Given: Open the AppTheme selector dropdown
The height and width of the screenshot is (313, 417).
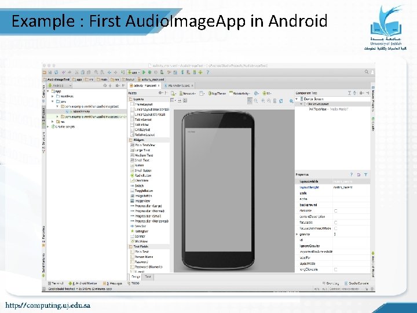Looking at the screenshot, I should [217, 93].
